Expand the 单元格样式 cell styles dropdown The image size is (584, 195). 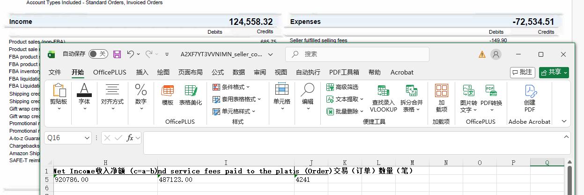point(234,112)
